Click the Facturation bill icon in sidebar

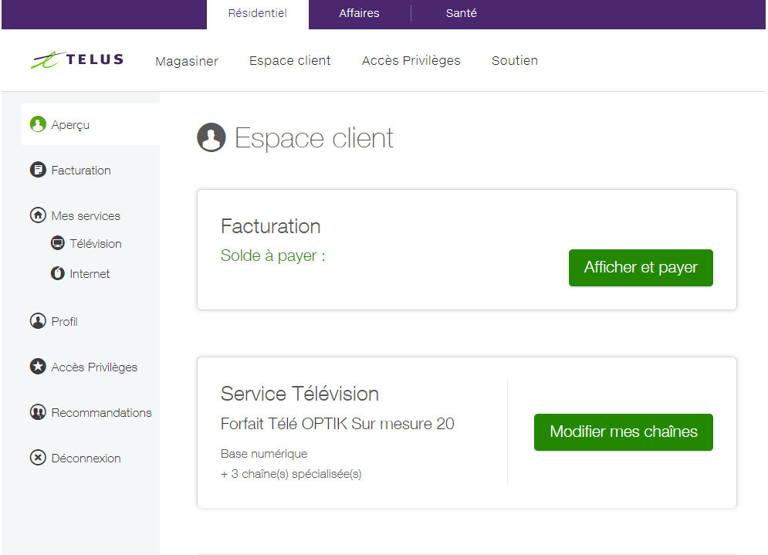pos(38,170)
